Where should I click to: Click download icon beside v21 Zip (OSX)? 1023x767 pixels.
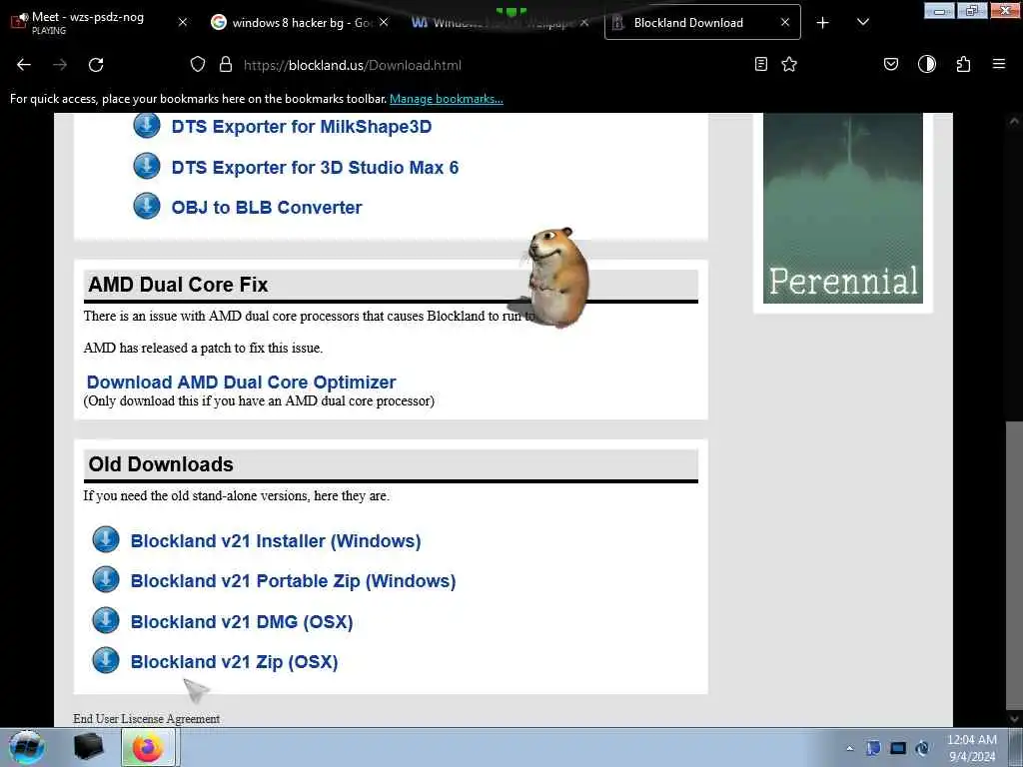[106, 660]
